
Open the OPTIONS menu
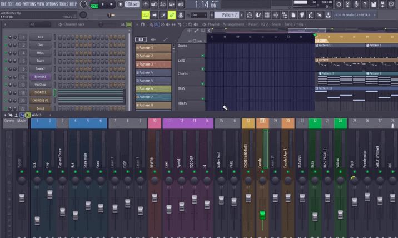[x=52, y=4]
